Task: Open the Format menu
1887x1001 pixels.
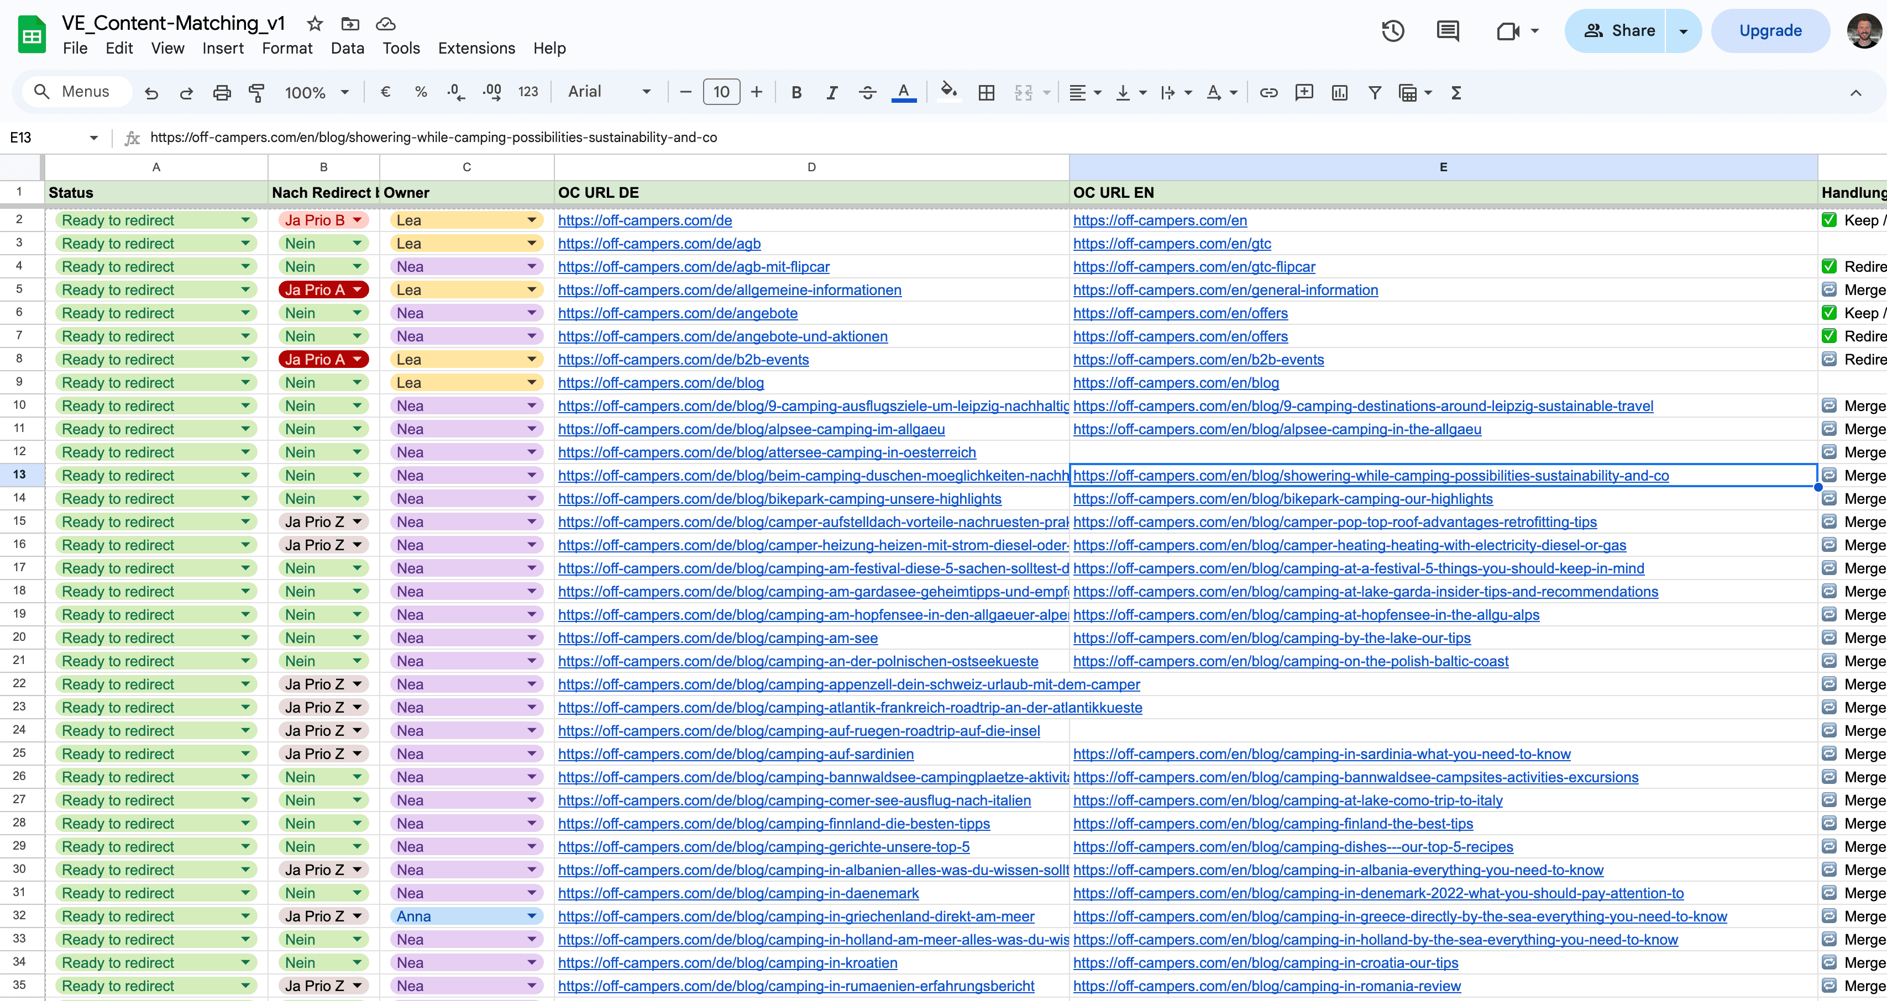Action: [287, 48]
